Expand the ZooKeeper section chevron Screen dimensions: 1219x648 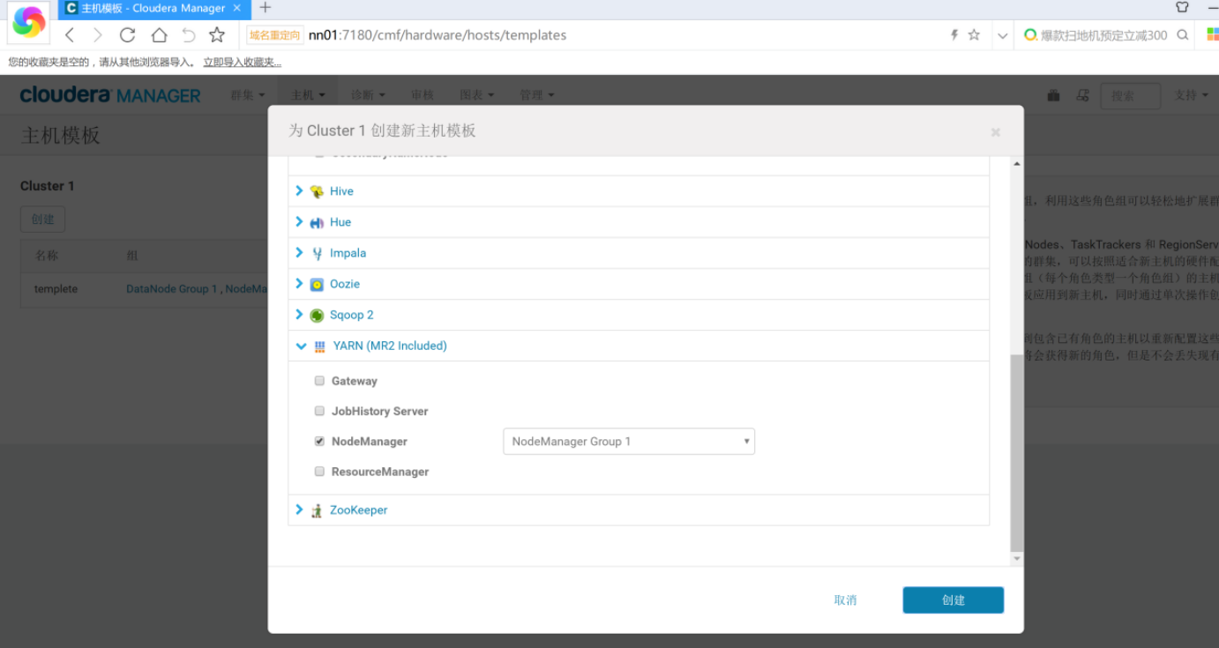(x=299, y=510)
